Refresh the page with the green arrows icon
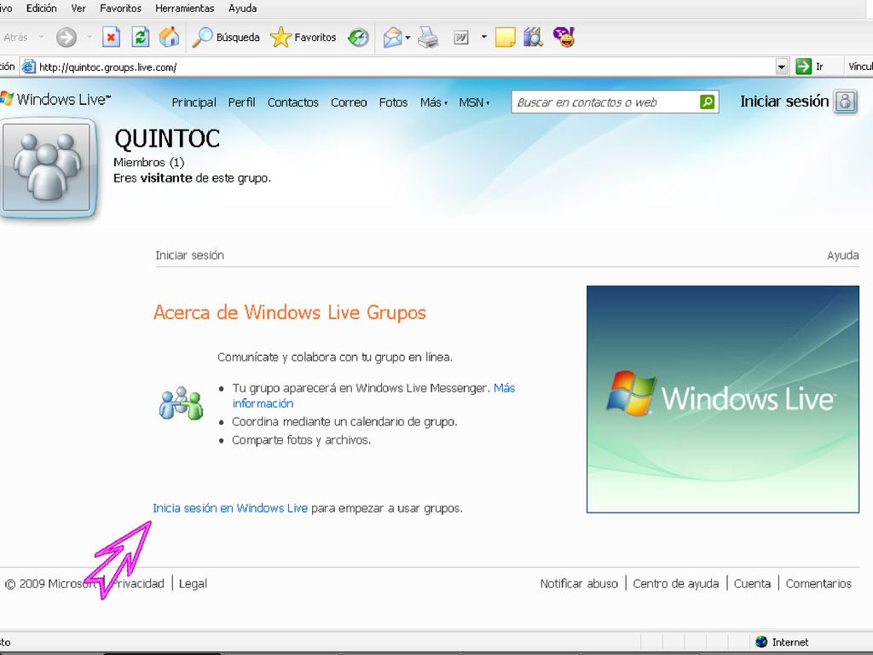Viewport: 873px width, 655px height. (x=141, y=38)
